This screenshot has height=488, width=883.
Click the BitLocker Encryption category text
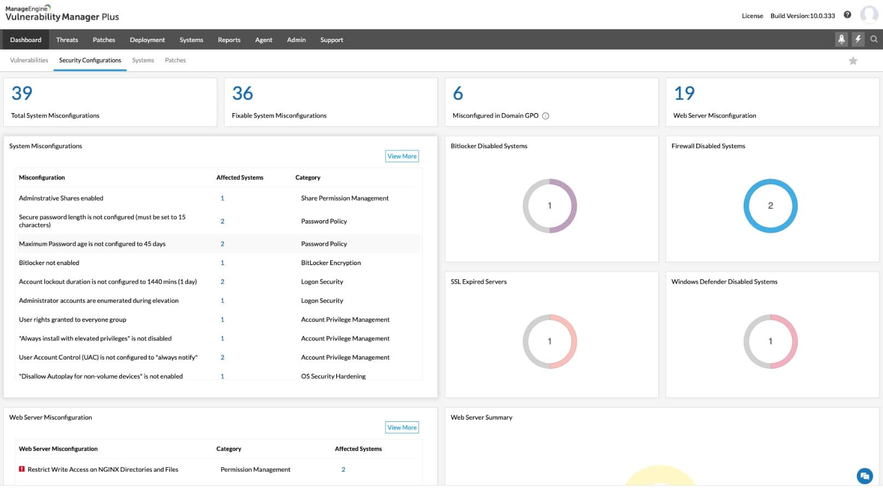331,263
